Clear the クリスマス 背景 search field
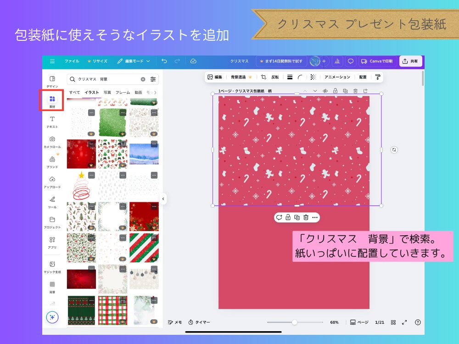459x344 pixels. coord(142,79)
